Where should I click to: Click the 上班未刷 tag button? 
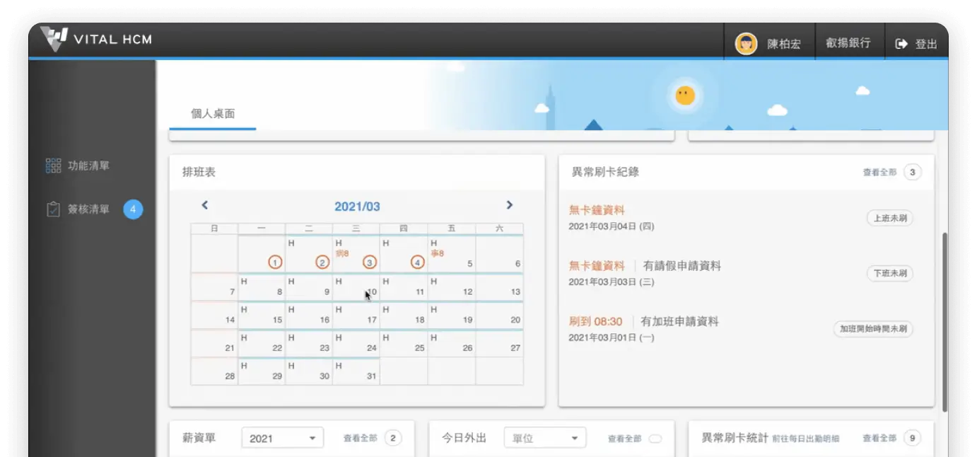click(x=889, y=218)
